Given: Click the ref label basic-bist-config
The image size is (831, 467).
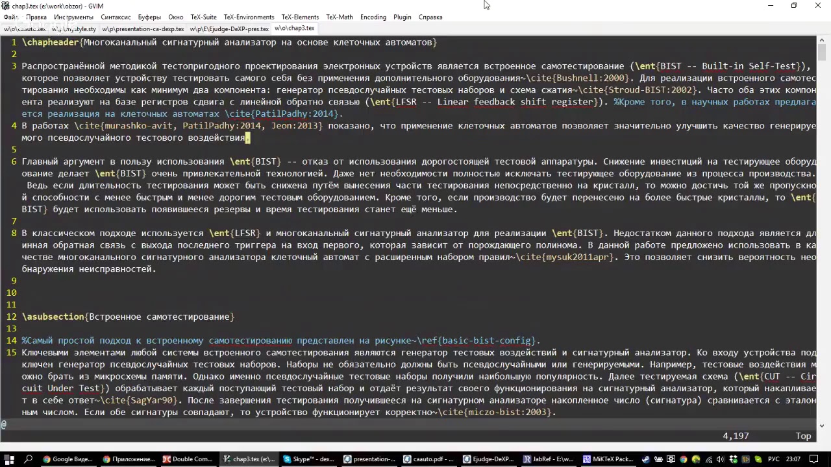Looking at the screenshot, I should 488,341.
